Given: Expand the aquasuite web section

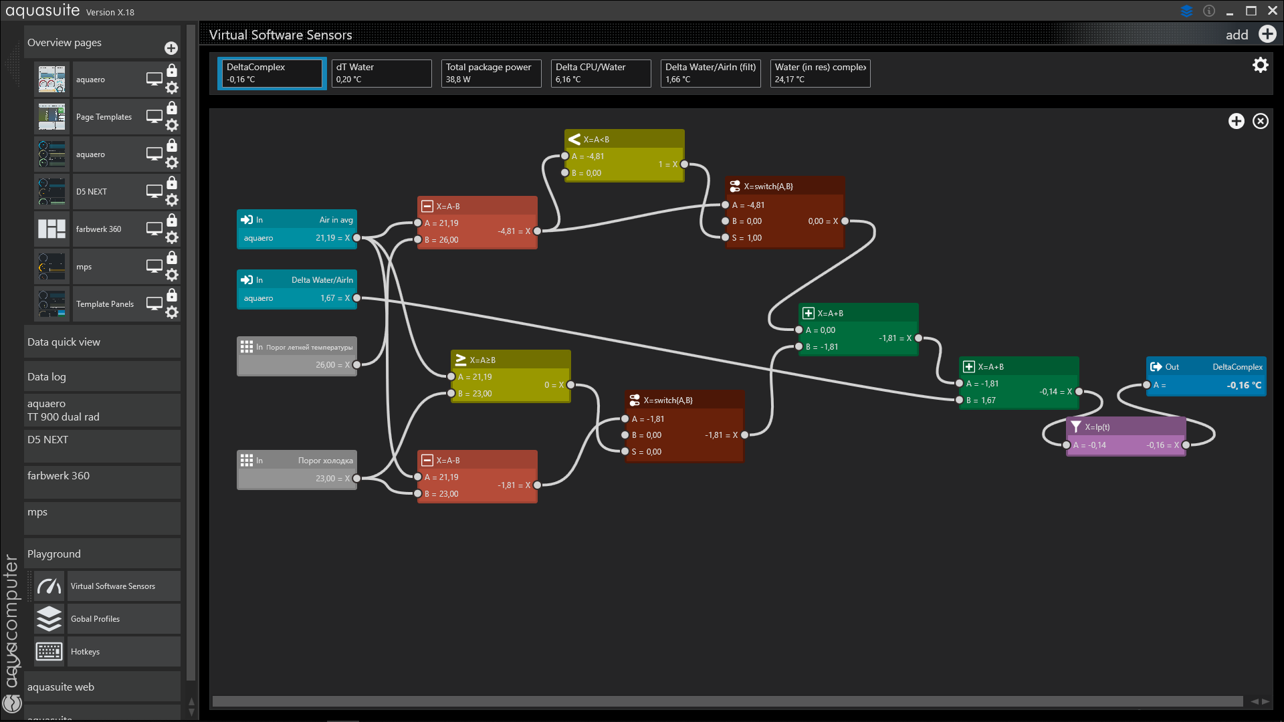Looking at the screenshot, I should click(102, 687).
